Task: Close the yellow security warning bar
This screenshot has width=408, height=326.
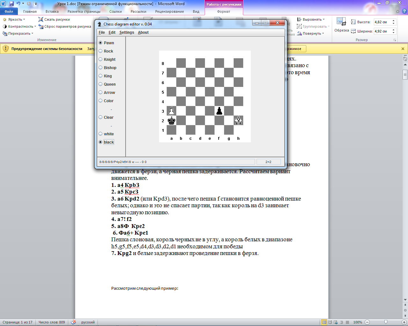Action: [403, 49]
